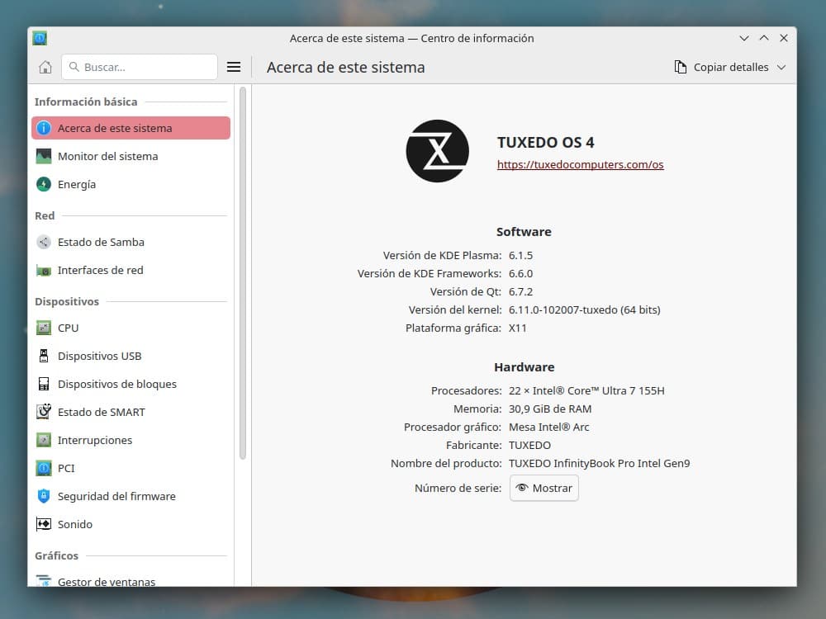Maximize the window using the up chevron

click(764, 38)
